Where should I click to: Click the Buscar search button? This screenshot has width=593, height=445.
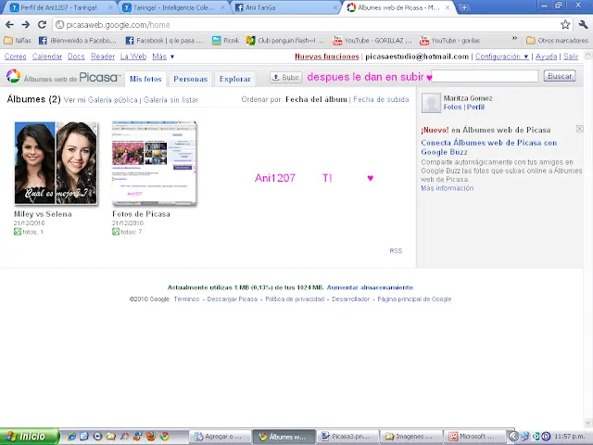(560, 76)
